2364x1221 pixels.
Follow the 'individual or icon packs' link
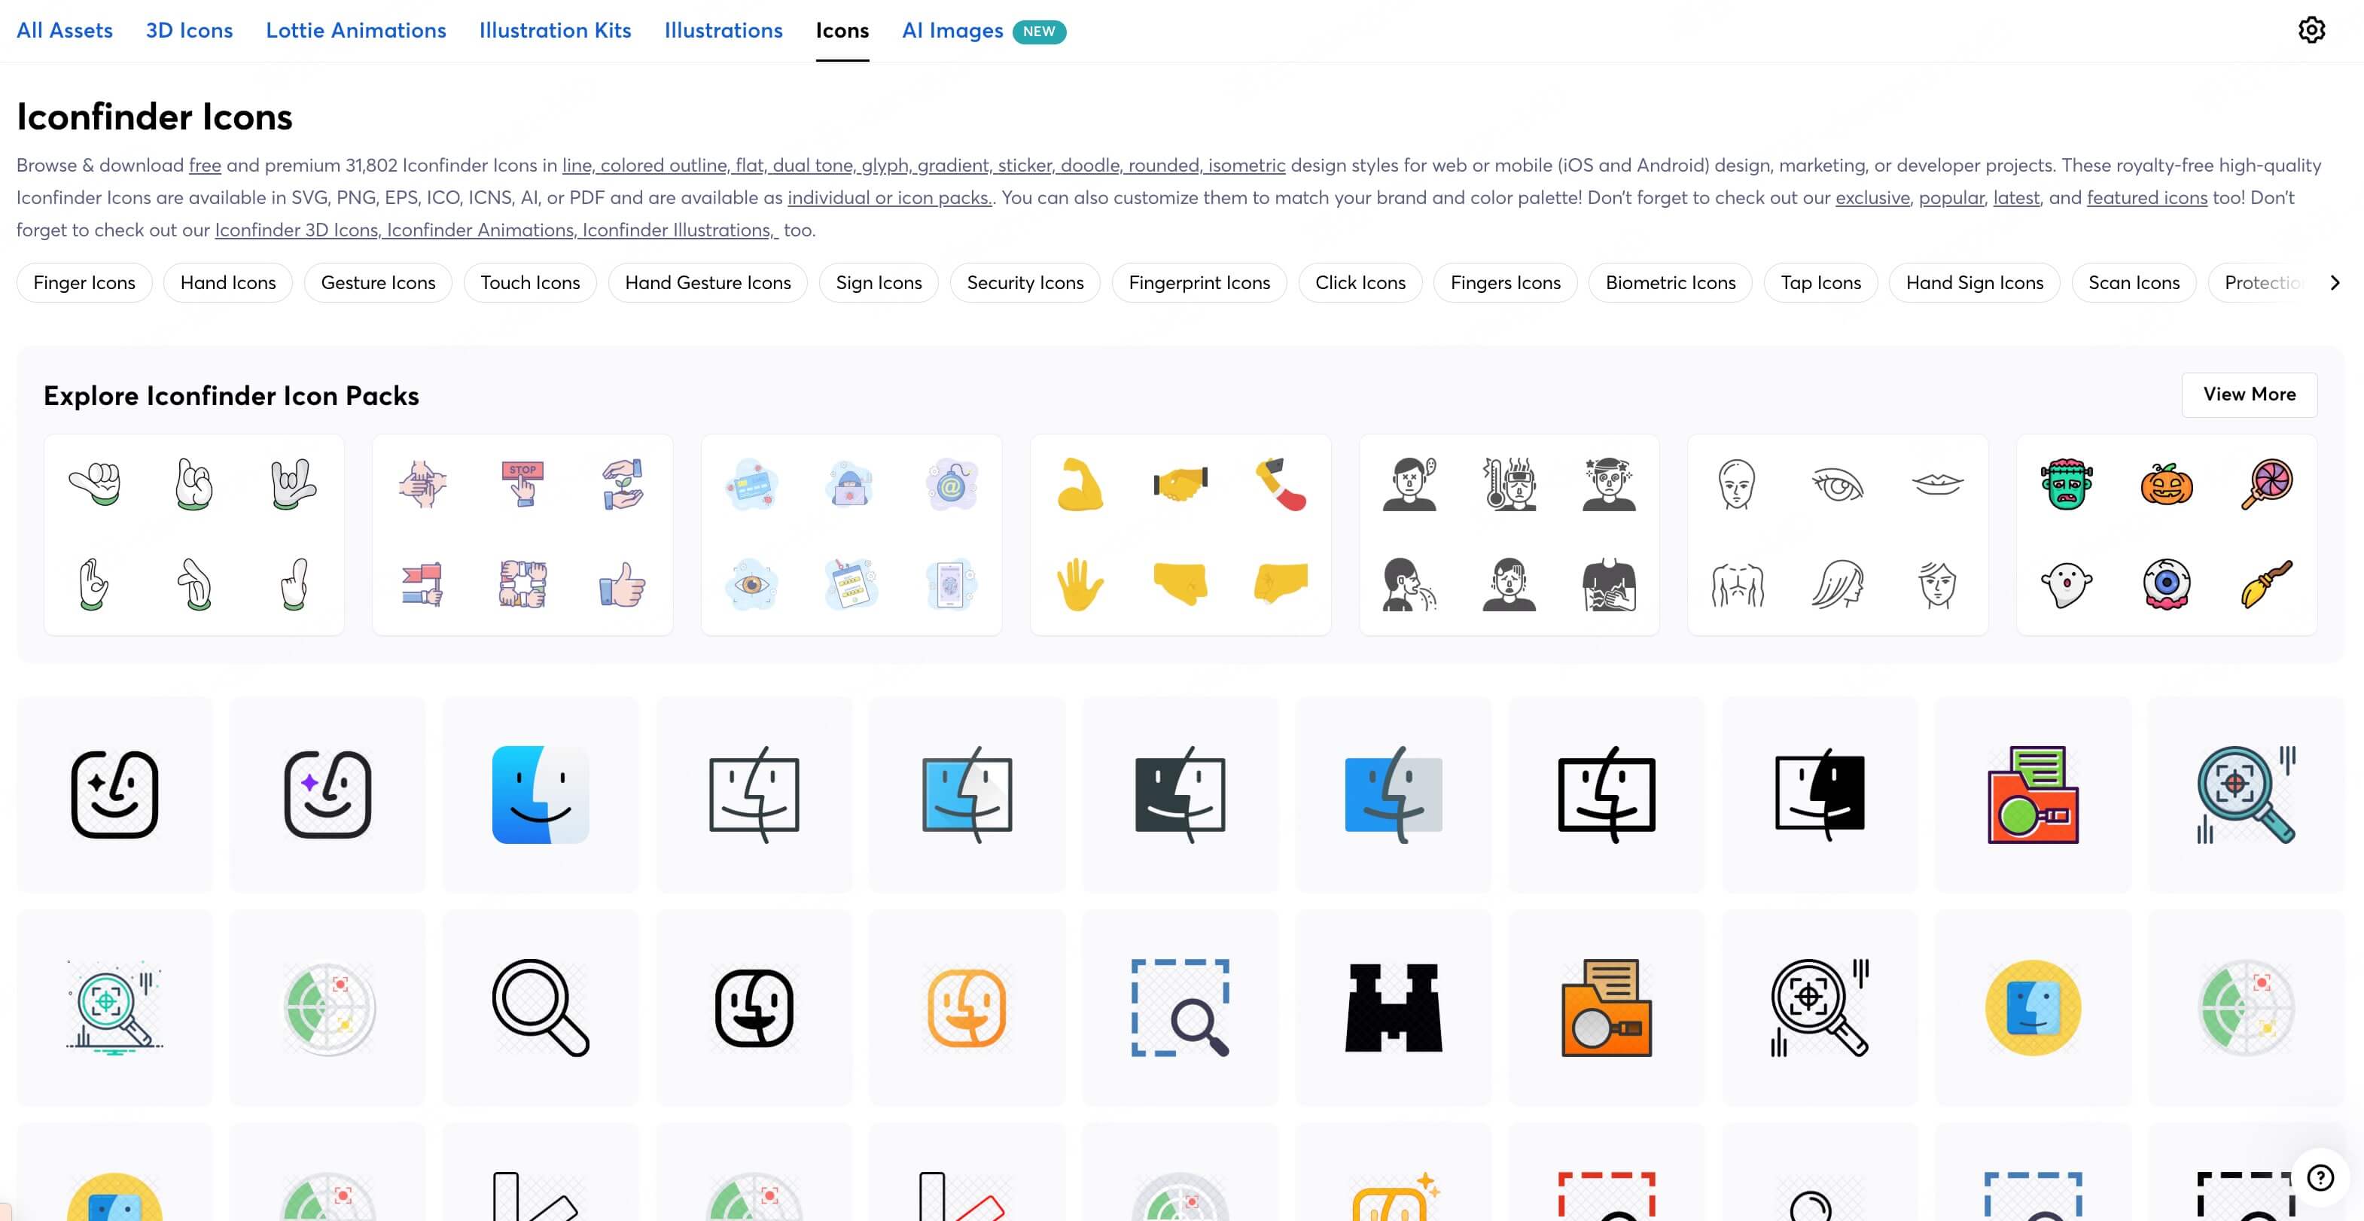[x=889, y=197]
